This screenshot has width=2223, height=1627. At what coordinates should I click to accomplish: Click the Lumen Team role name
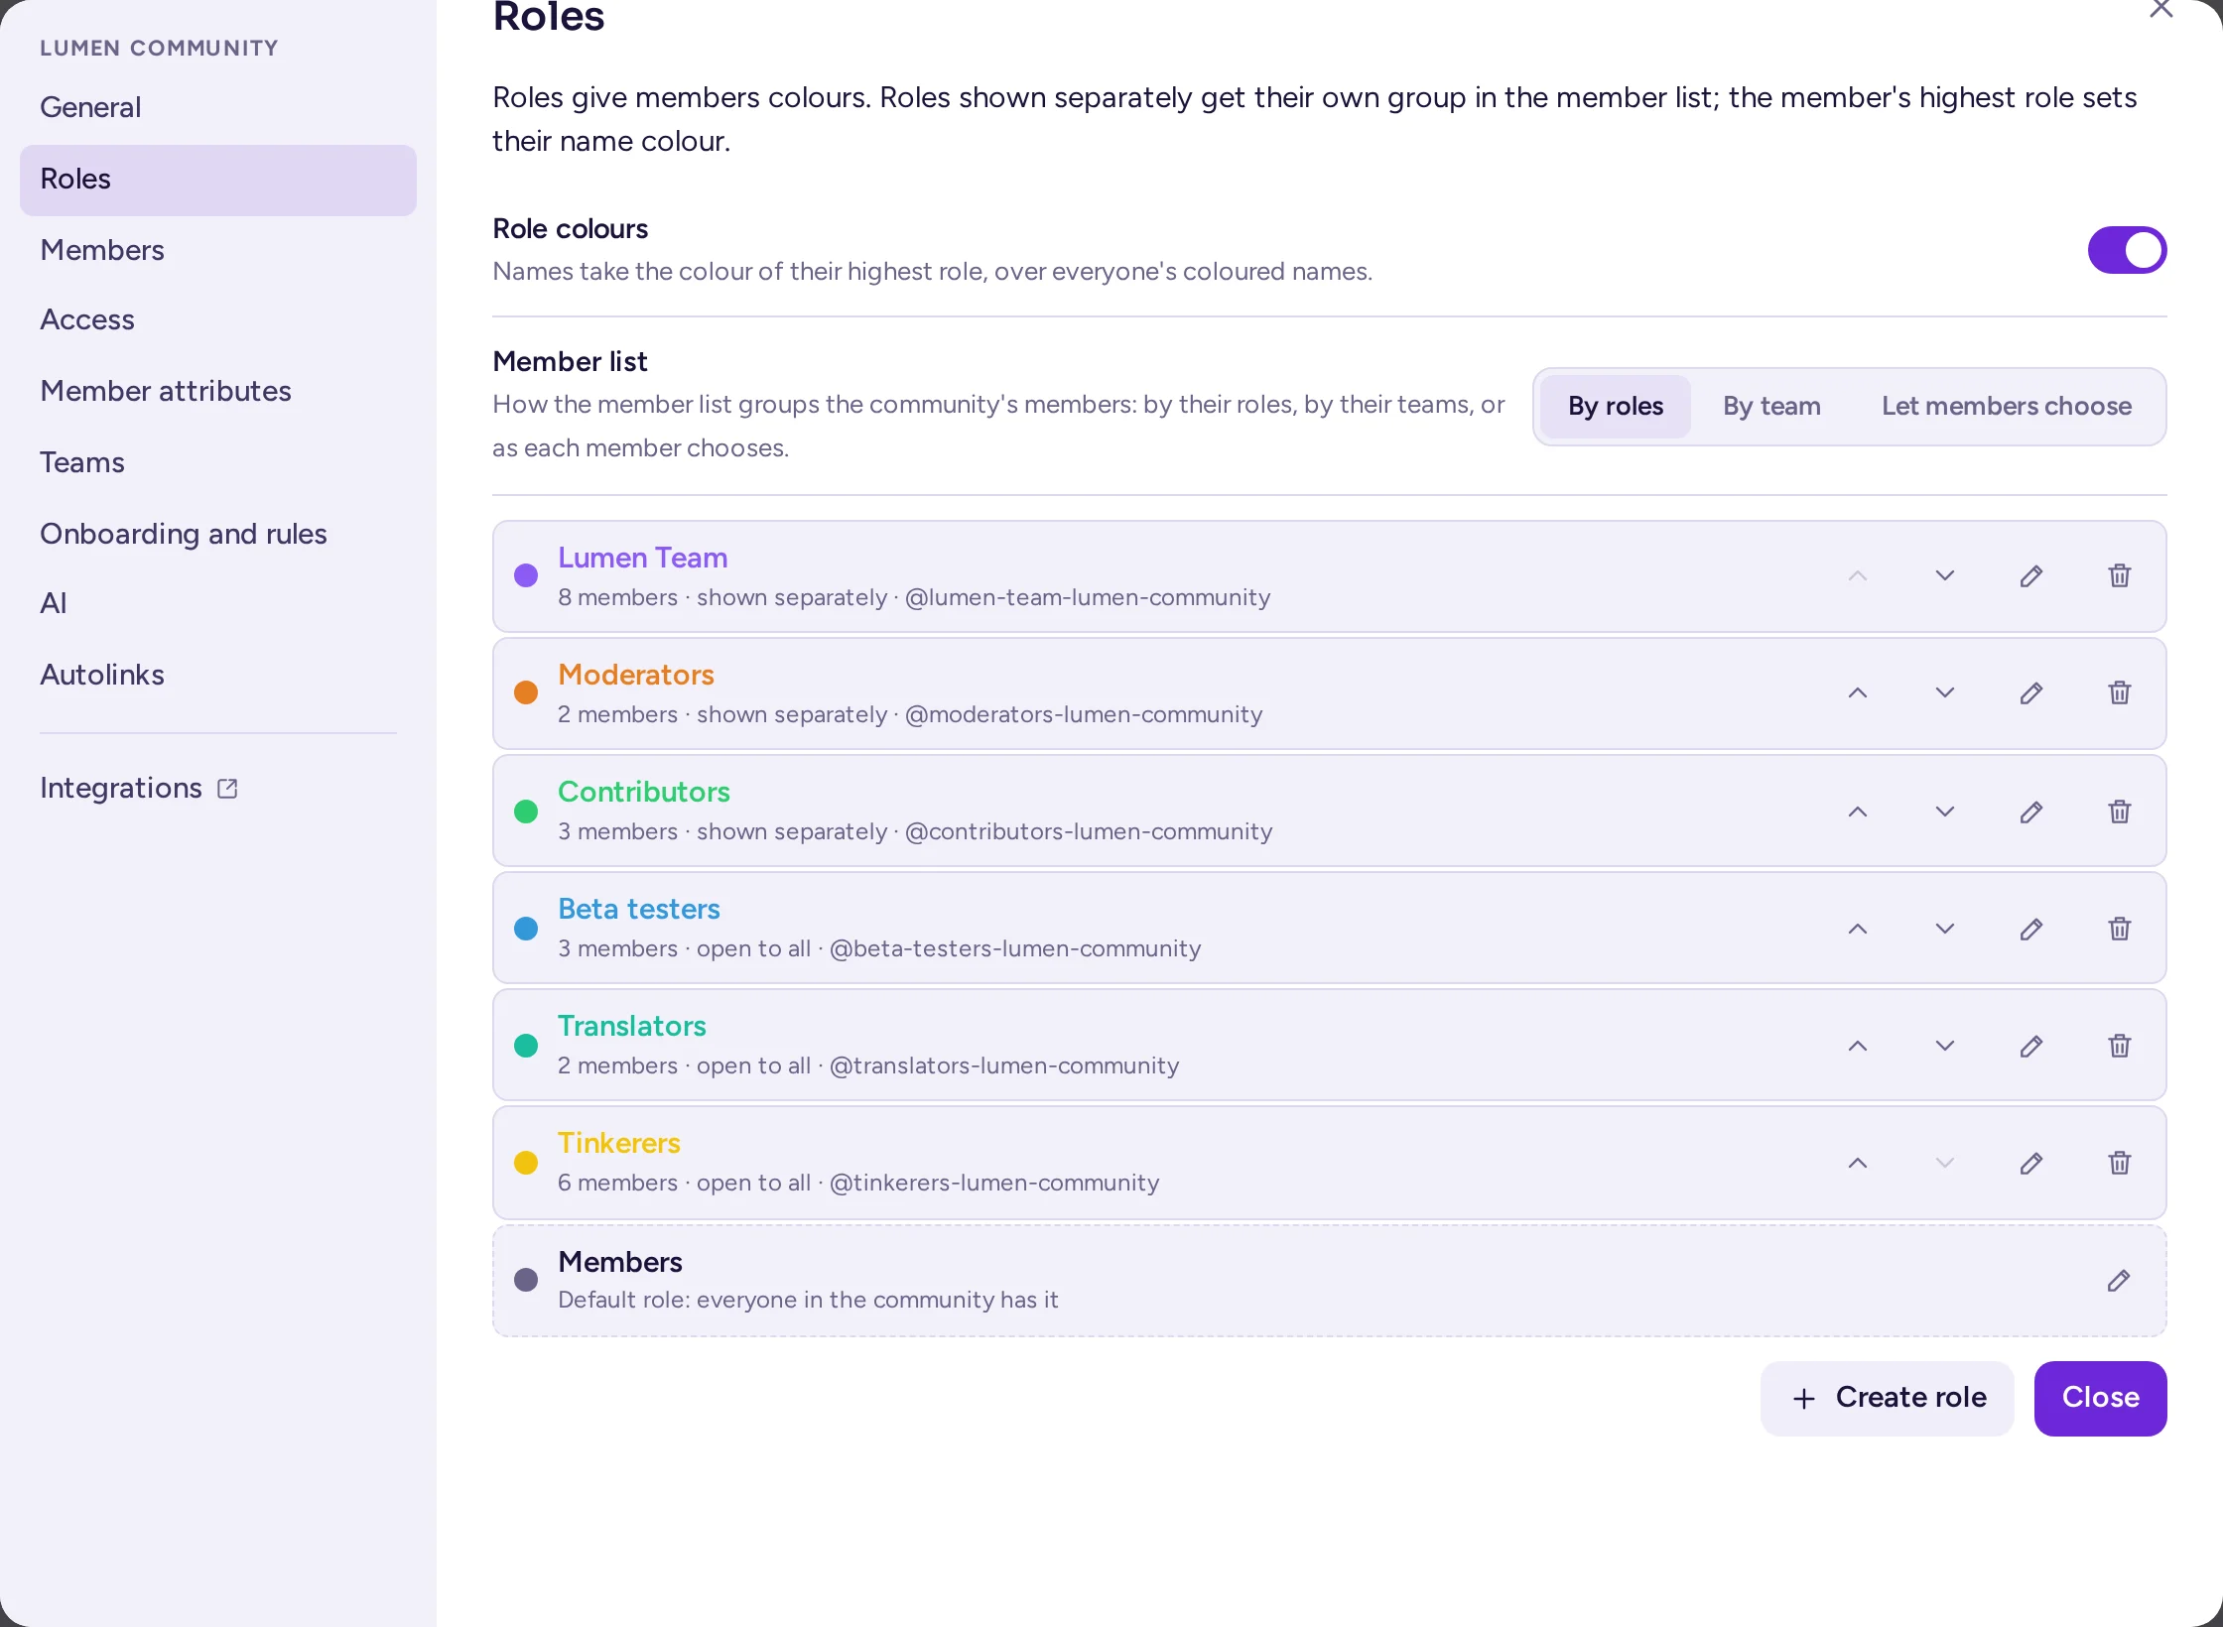click(x=643, y=559)
